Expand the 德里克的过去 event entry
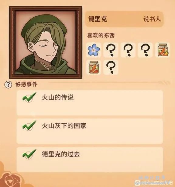The width and height of the screenshot is (175, 187). (90, 160)
